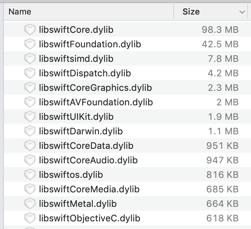Click the 42.5 MB size value
Image resolution: width=251 pixels, height=229 pixels.
coord(220,44)
